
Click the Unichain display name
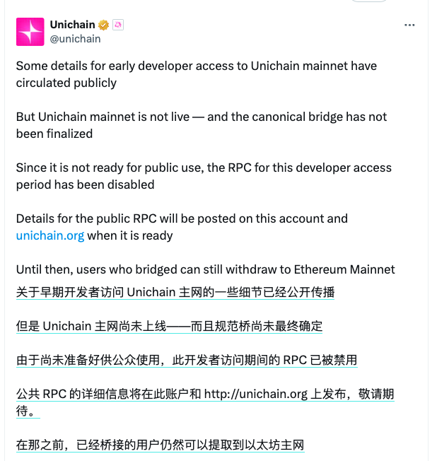[72, 25]
